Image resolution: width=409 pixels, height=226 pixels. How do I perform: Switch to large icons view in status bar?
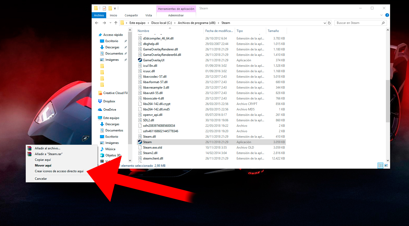(386, 165)
